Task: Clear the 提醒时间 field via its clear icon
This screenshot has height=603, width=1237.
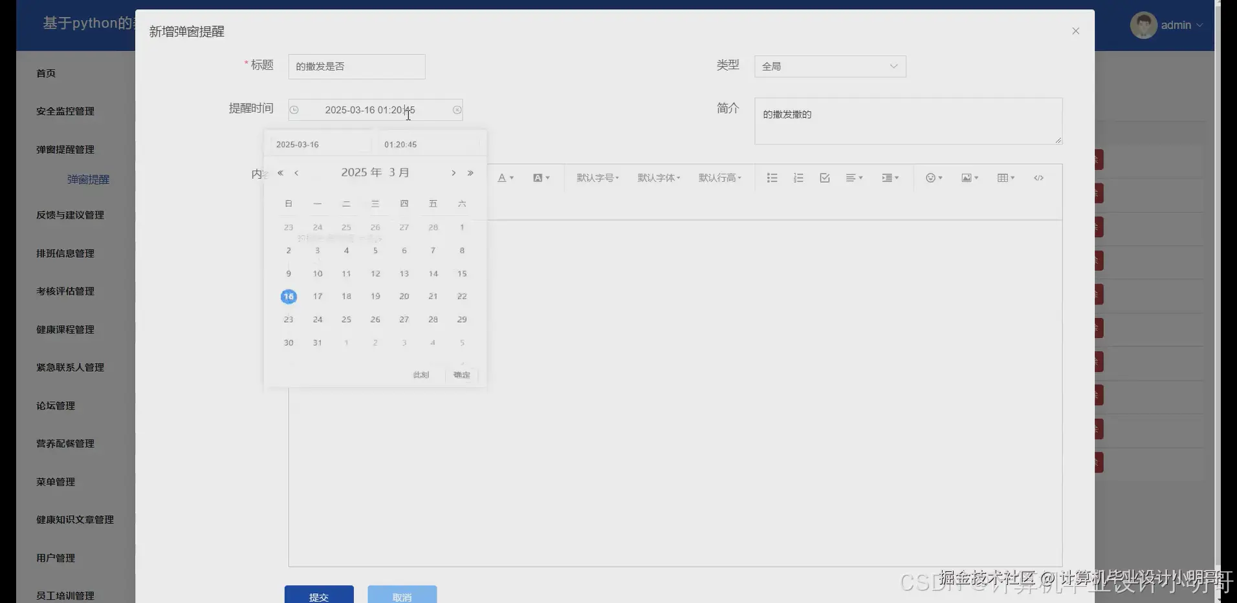Action: pos(457,110)
